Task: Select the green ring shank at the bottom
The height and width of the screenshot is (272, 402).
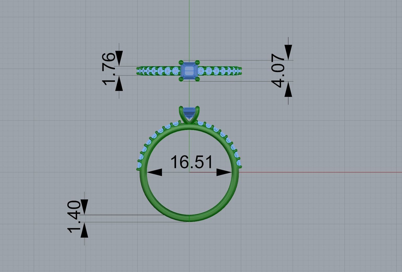Action: tap(189, 218)
